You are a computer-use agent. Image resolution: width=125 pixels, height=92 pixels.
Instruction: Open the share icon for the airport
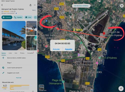pos(30,5)
